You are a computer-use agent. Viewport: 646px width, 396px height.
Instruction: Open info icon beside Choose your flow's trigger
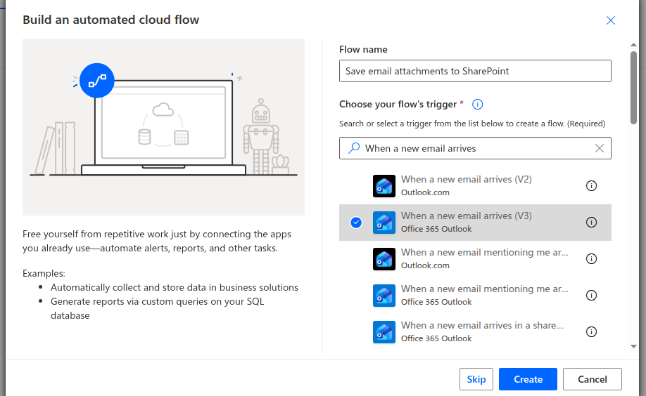point(478,104)
